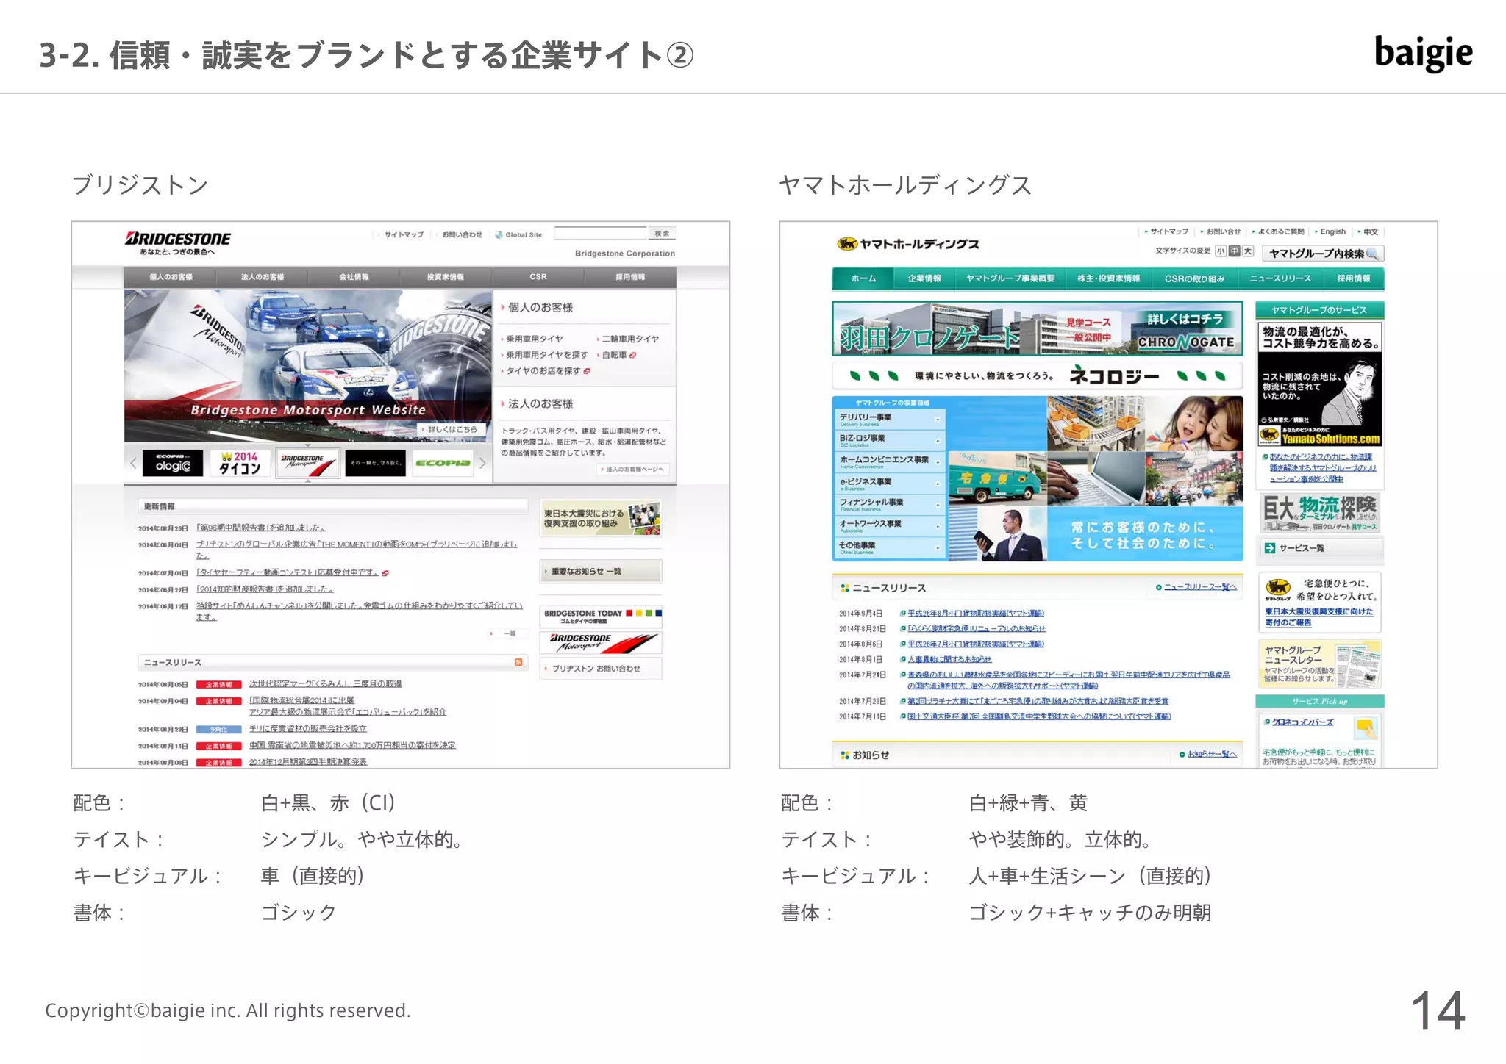The image size is (1506, 1064).
Task: Select the ologic carousel thumbnail
Action: coord(173,464)
